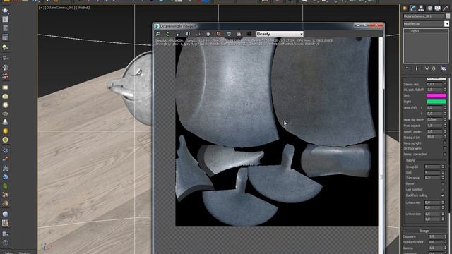Click the yellow ring icon in left toolbar
The width and height of the screenshot is (452, 254).
(5, 140)
